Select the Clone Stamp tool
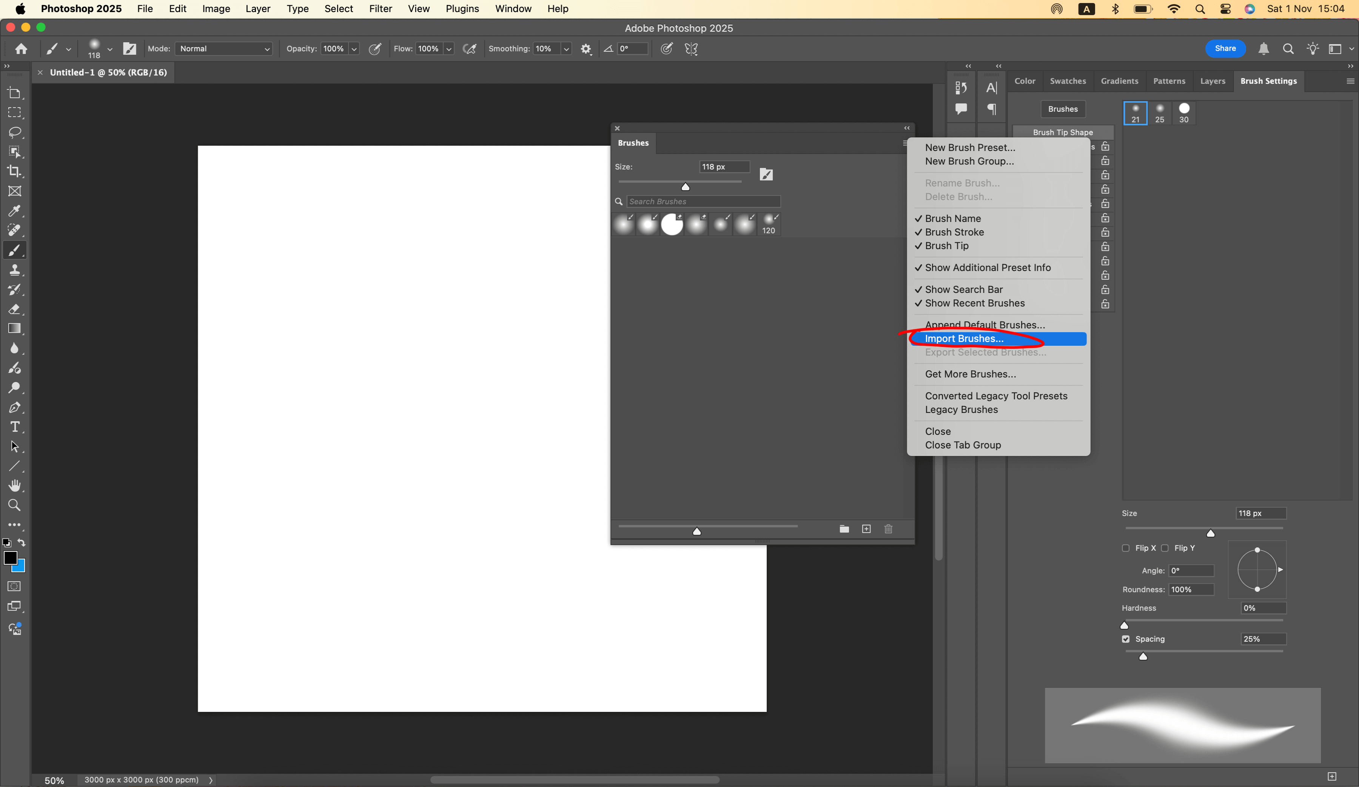The width and height of the screenshot is (1359, 787). [15, 270]
